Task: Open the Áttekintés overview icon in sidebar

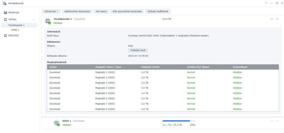Action: coord(5,12)
